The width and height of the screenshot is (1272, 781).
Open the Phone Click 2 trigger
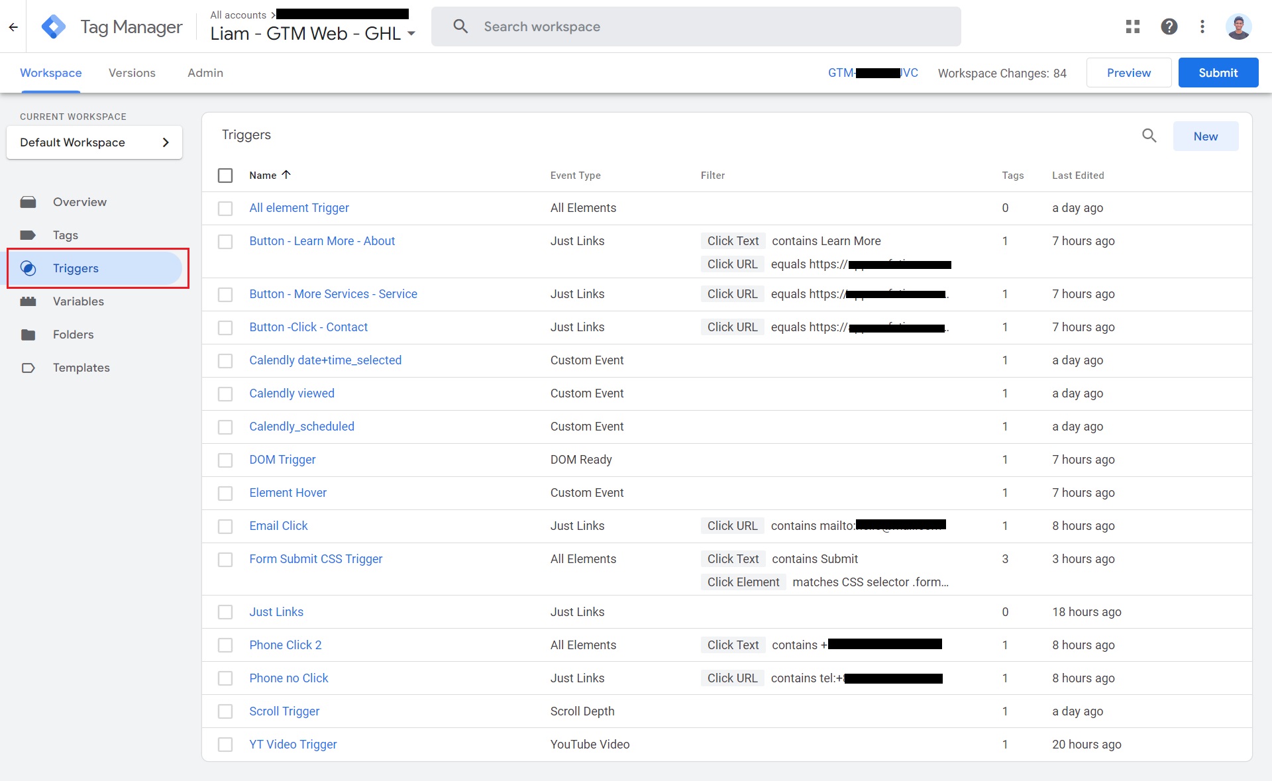point(286,645)
